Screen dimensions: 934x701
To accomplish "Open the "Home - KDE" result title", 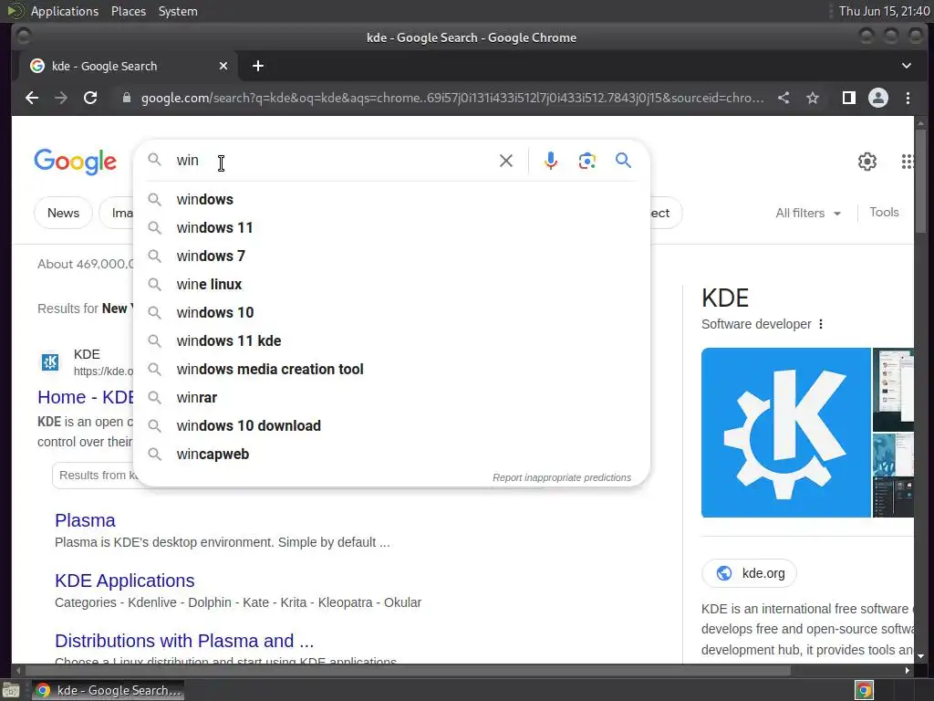I will (87, 397).
